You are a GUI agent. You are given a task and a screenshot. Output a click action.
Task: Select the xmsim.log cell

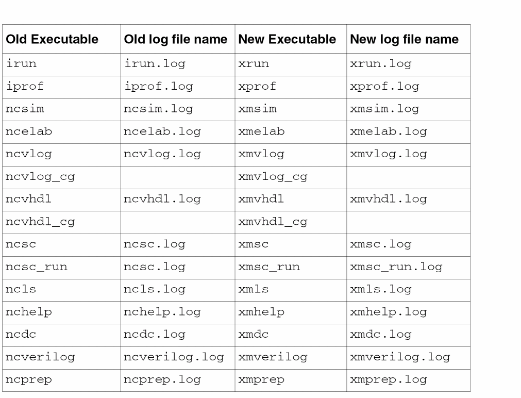point(384,109)
